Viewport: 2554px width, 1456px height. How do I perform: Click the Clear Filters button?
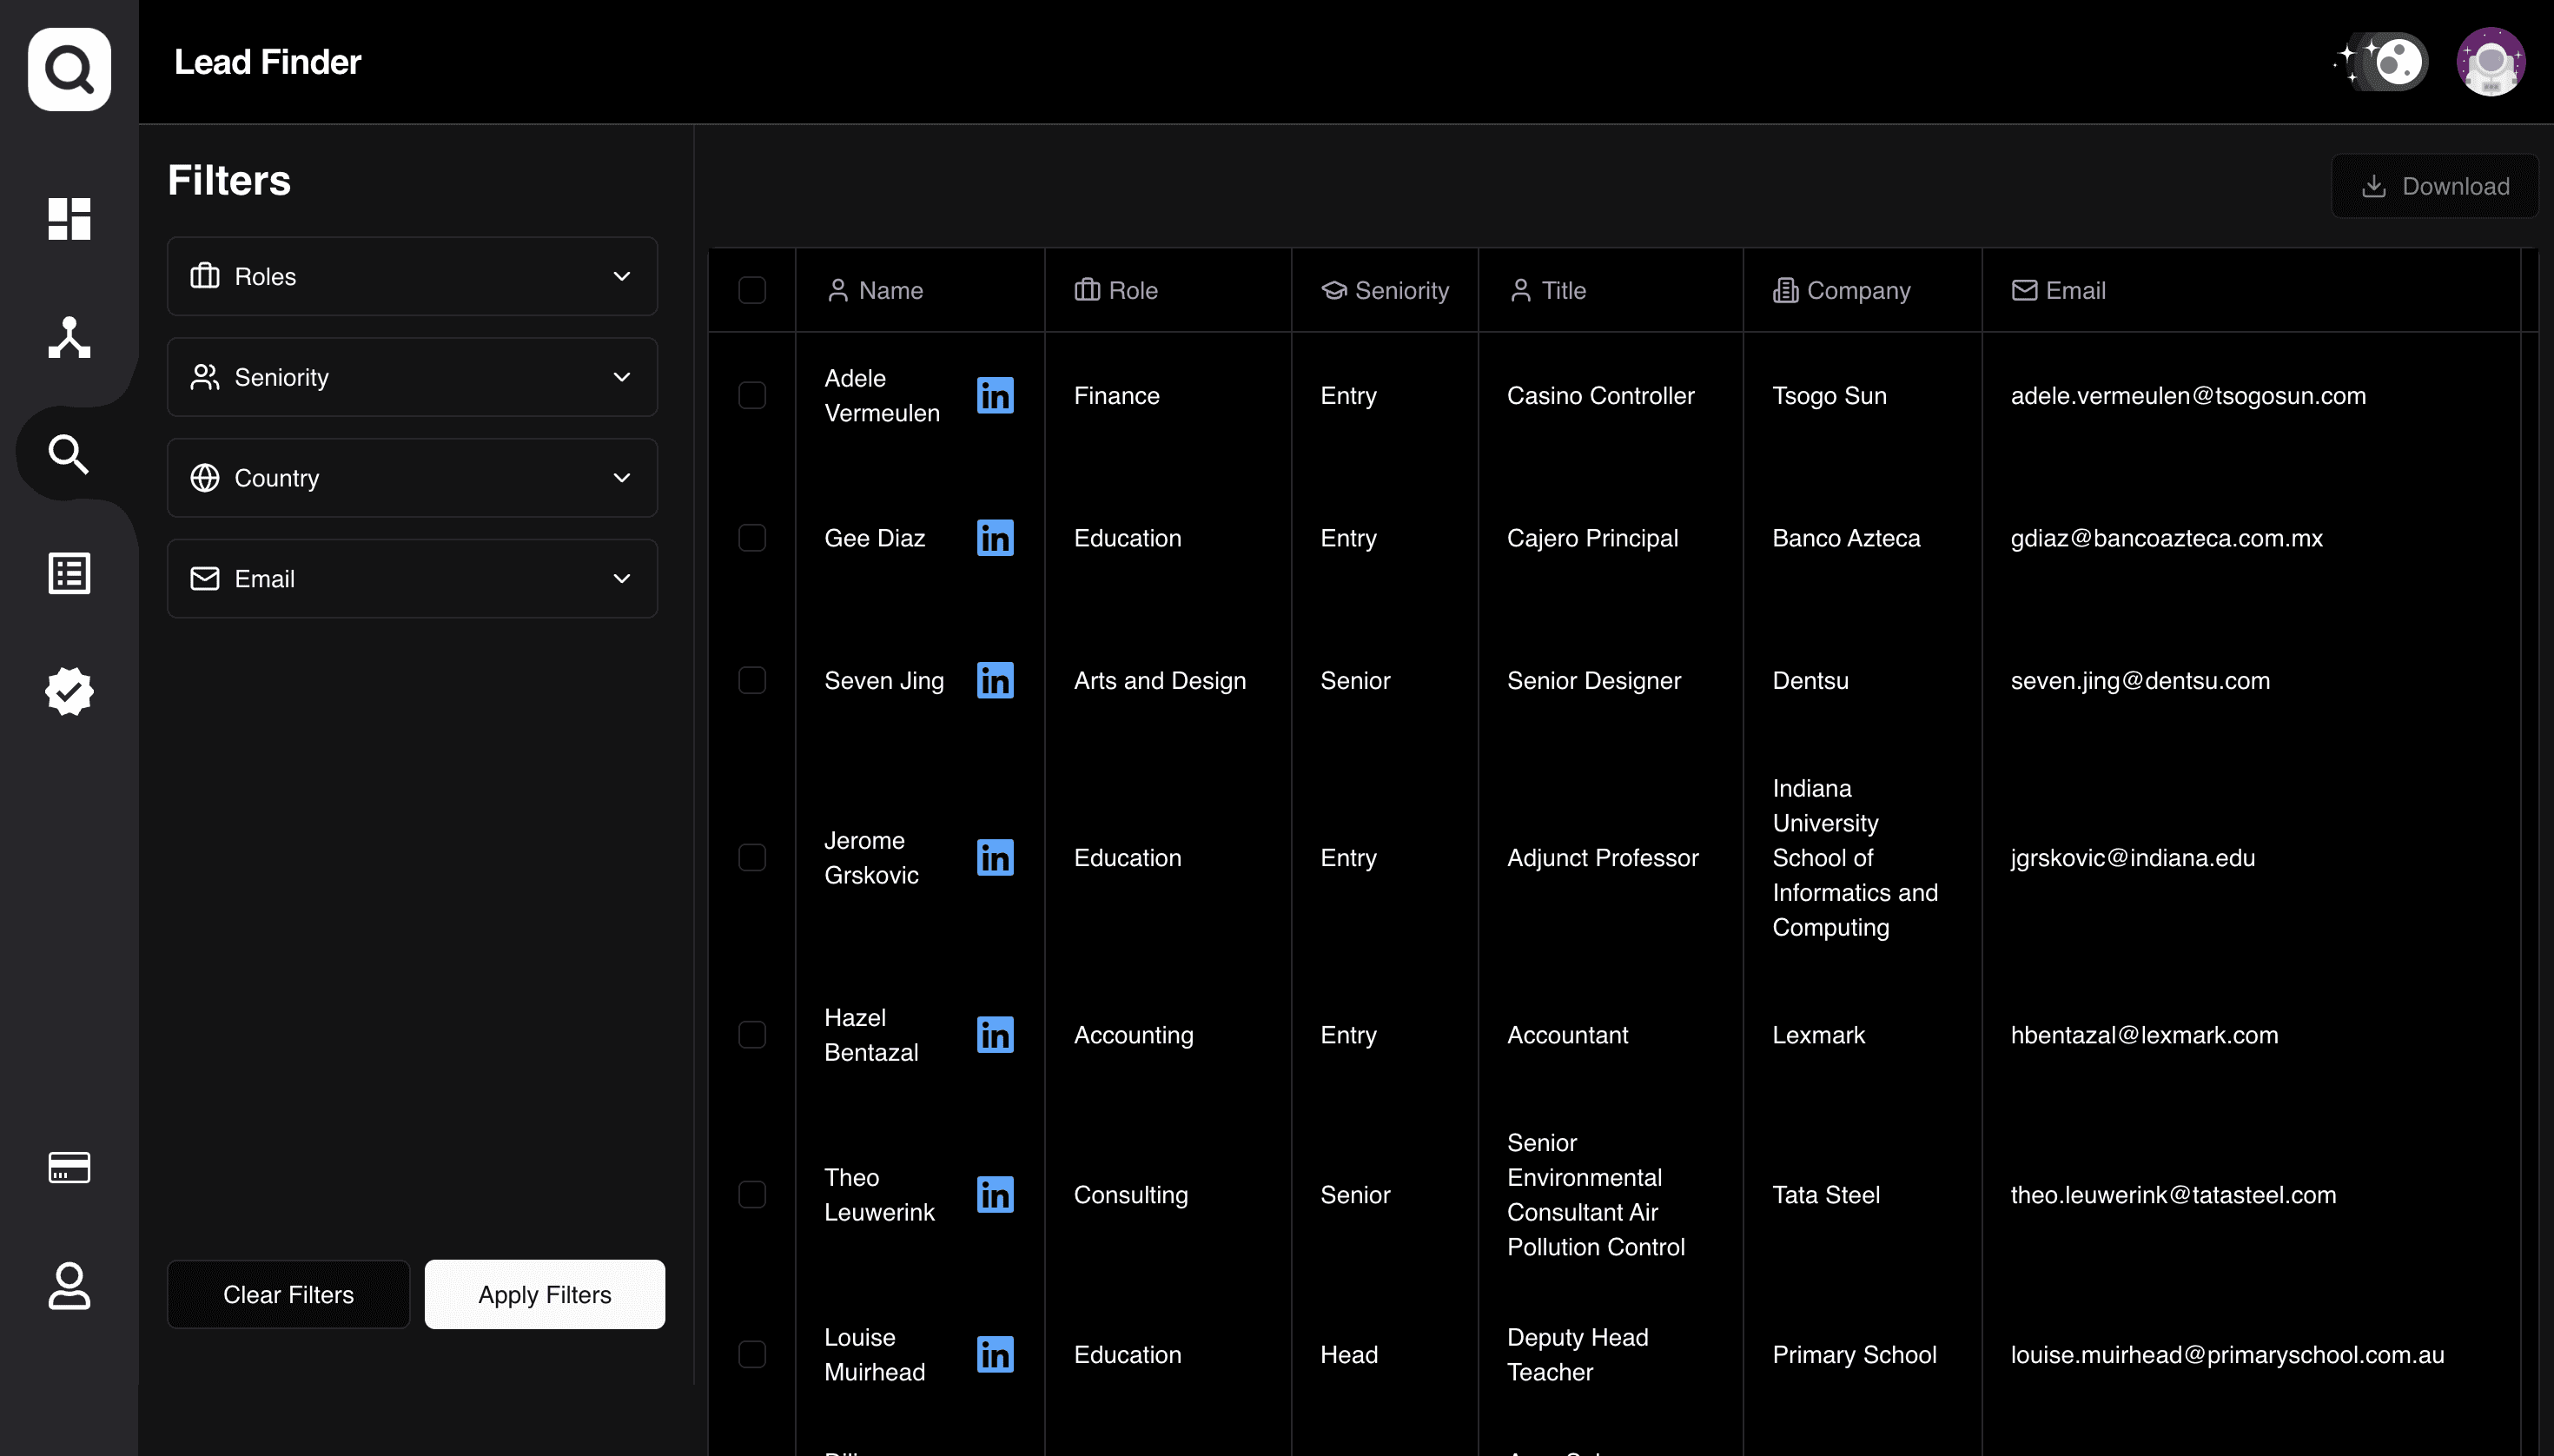[x=288, y=1294]
